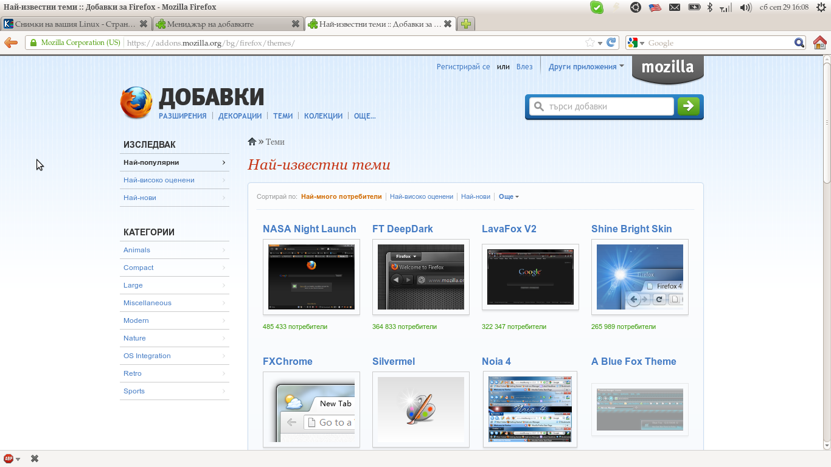Click the reload page icon
Screen dimensions: 831x467
611,43
